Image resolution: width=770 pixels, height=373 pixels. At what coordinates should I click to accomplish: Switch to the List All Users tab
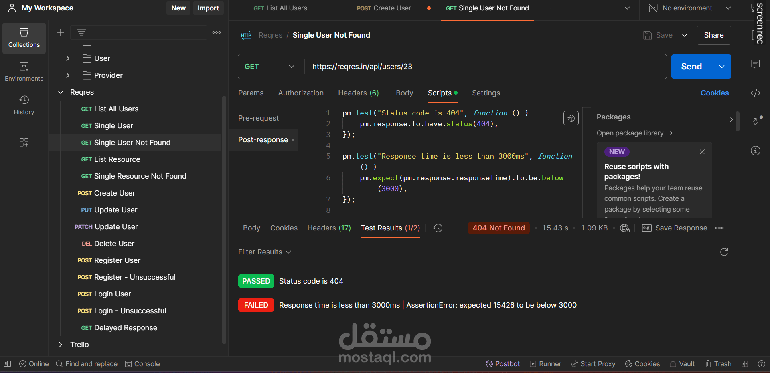(280, 8)
